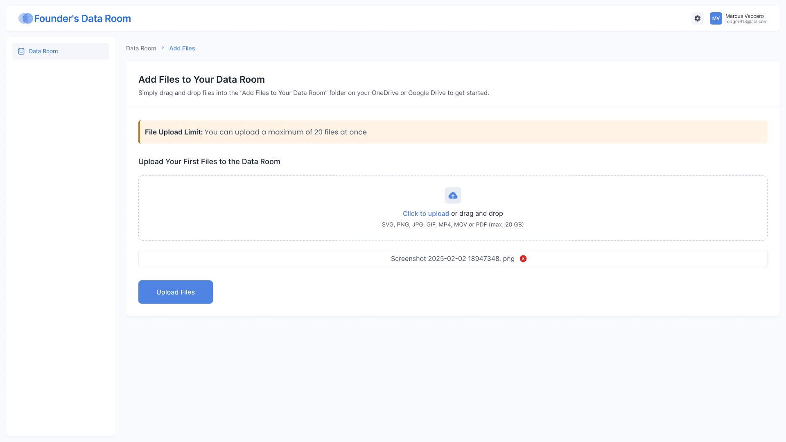This screenshot has height=442, width=786.
Task: Click the breadcrumb chevron separator
Action: (163, 48)
